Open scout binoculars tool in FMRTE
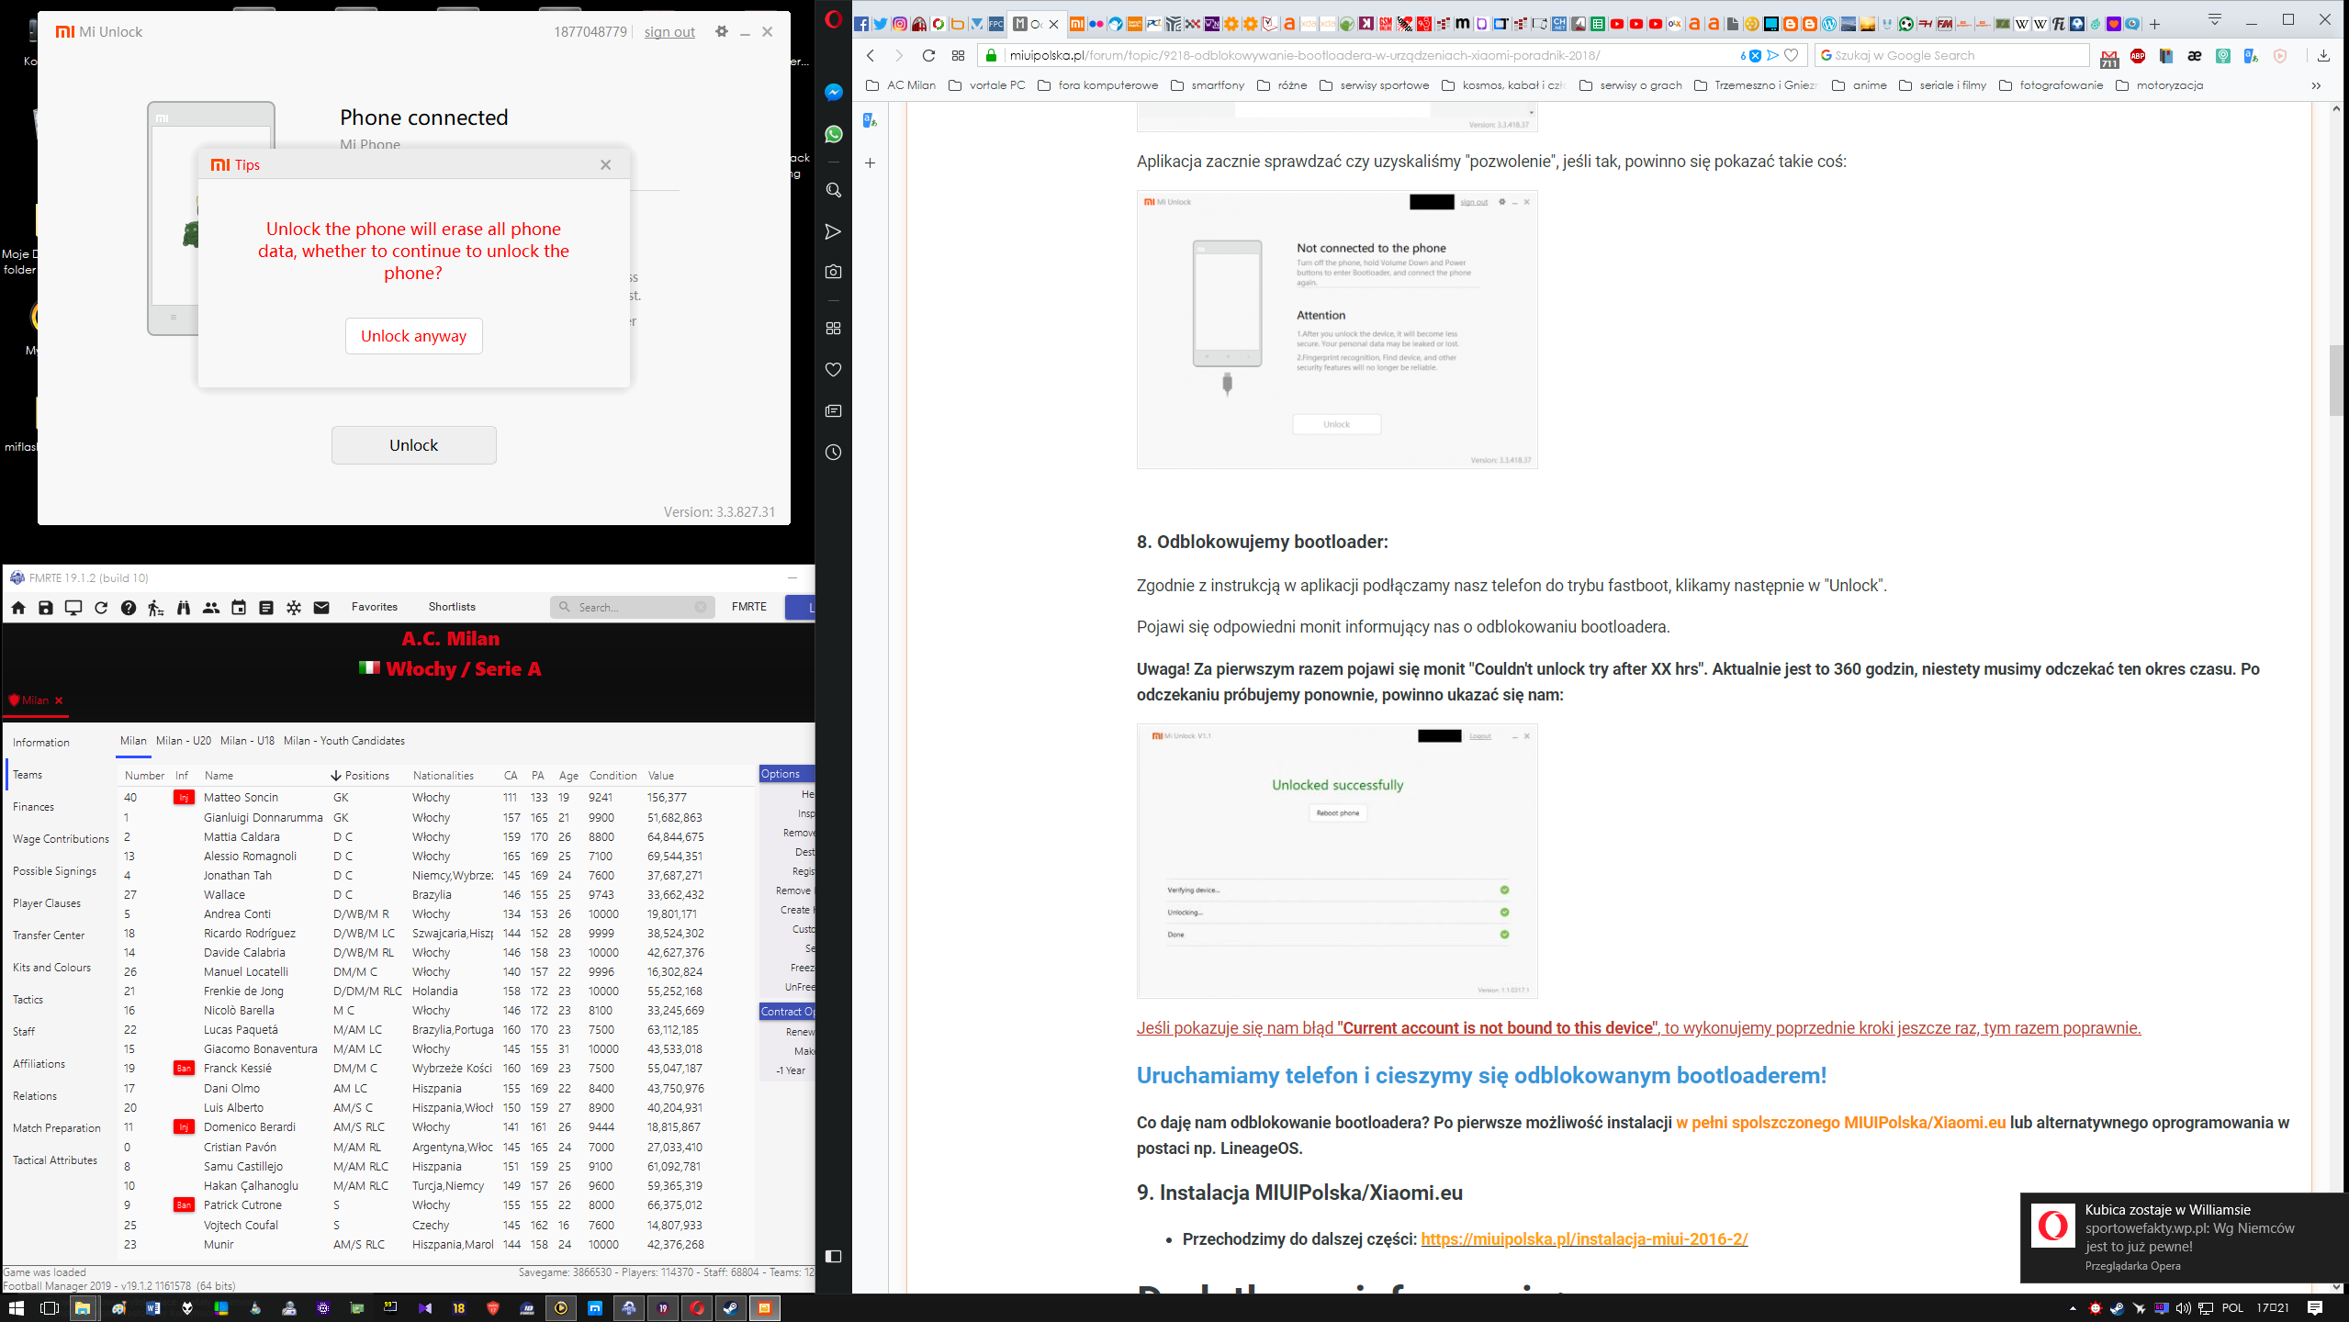 (x=184, y=607)
